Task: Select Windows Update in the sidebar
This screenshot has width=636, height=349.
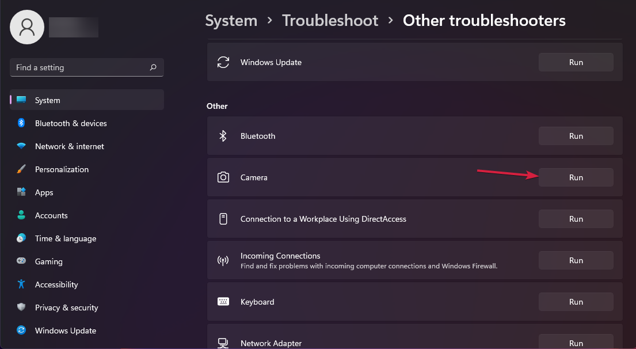Action: pos(65,331)
